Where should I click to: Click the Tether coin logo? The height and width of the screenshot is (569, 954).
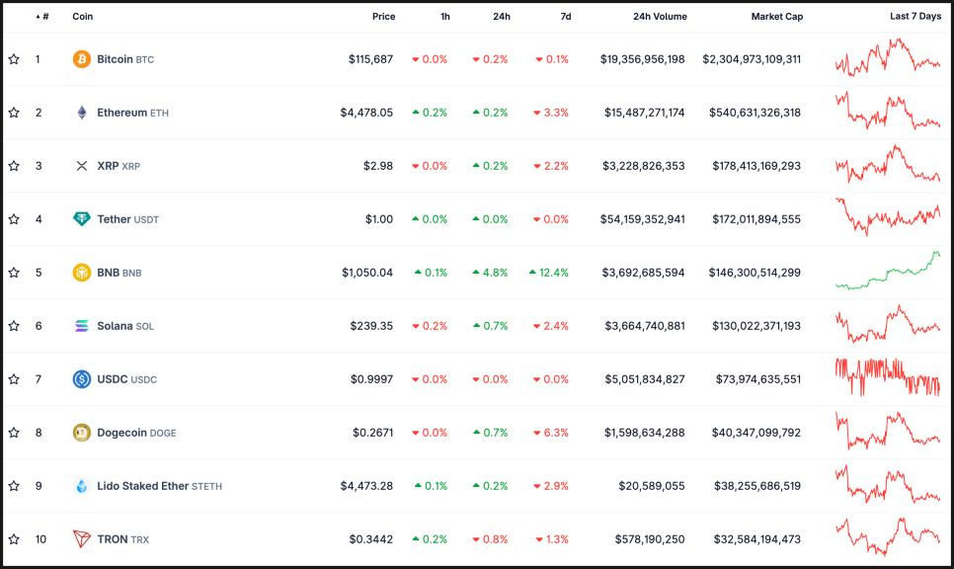click(82, 219)
